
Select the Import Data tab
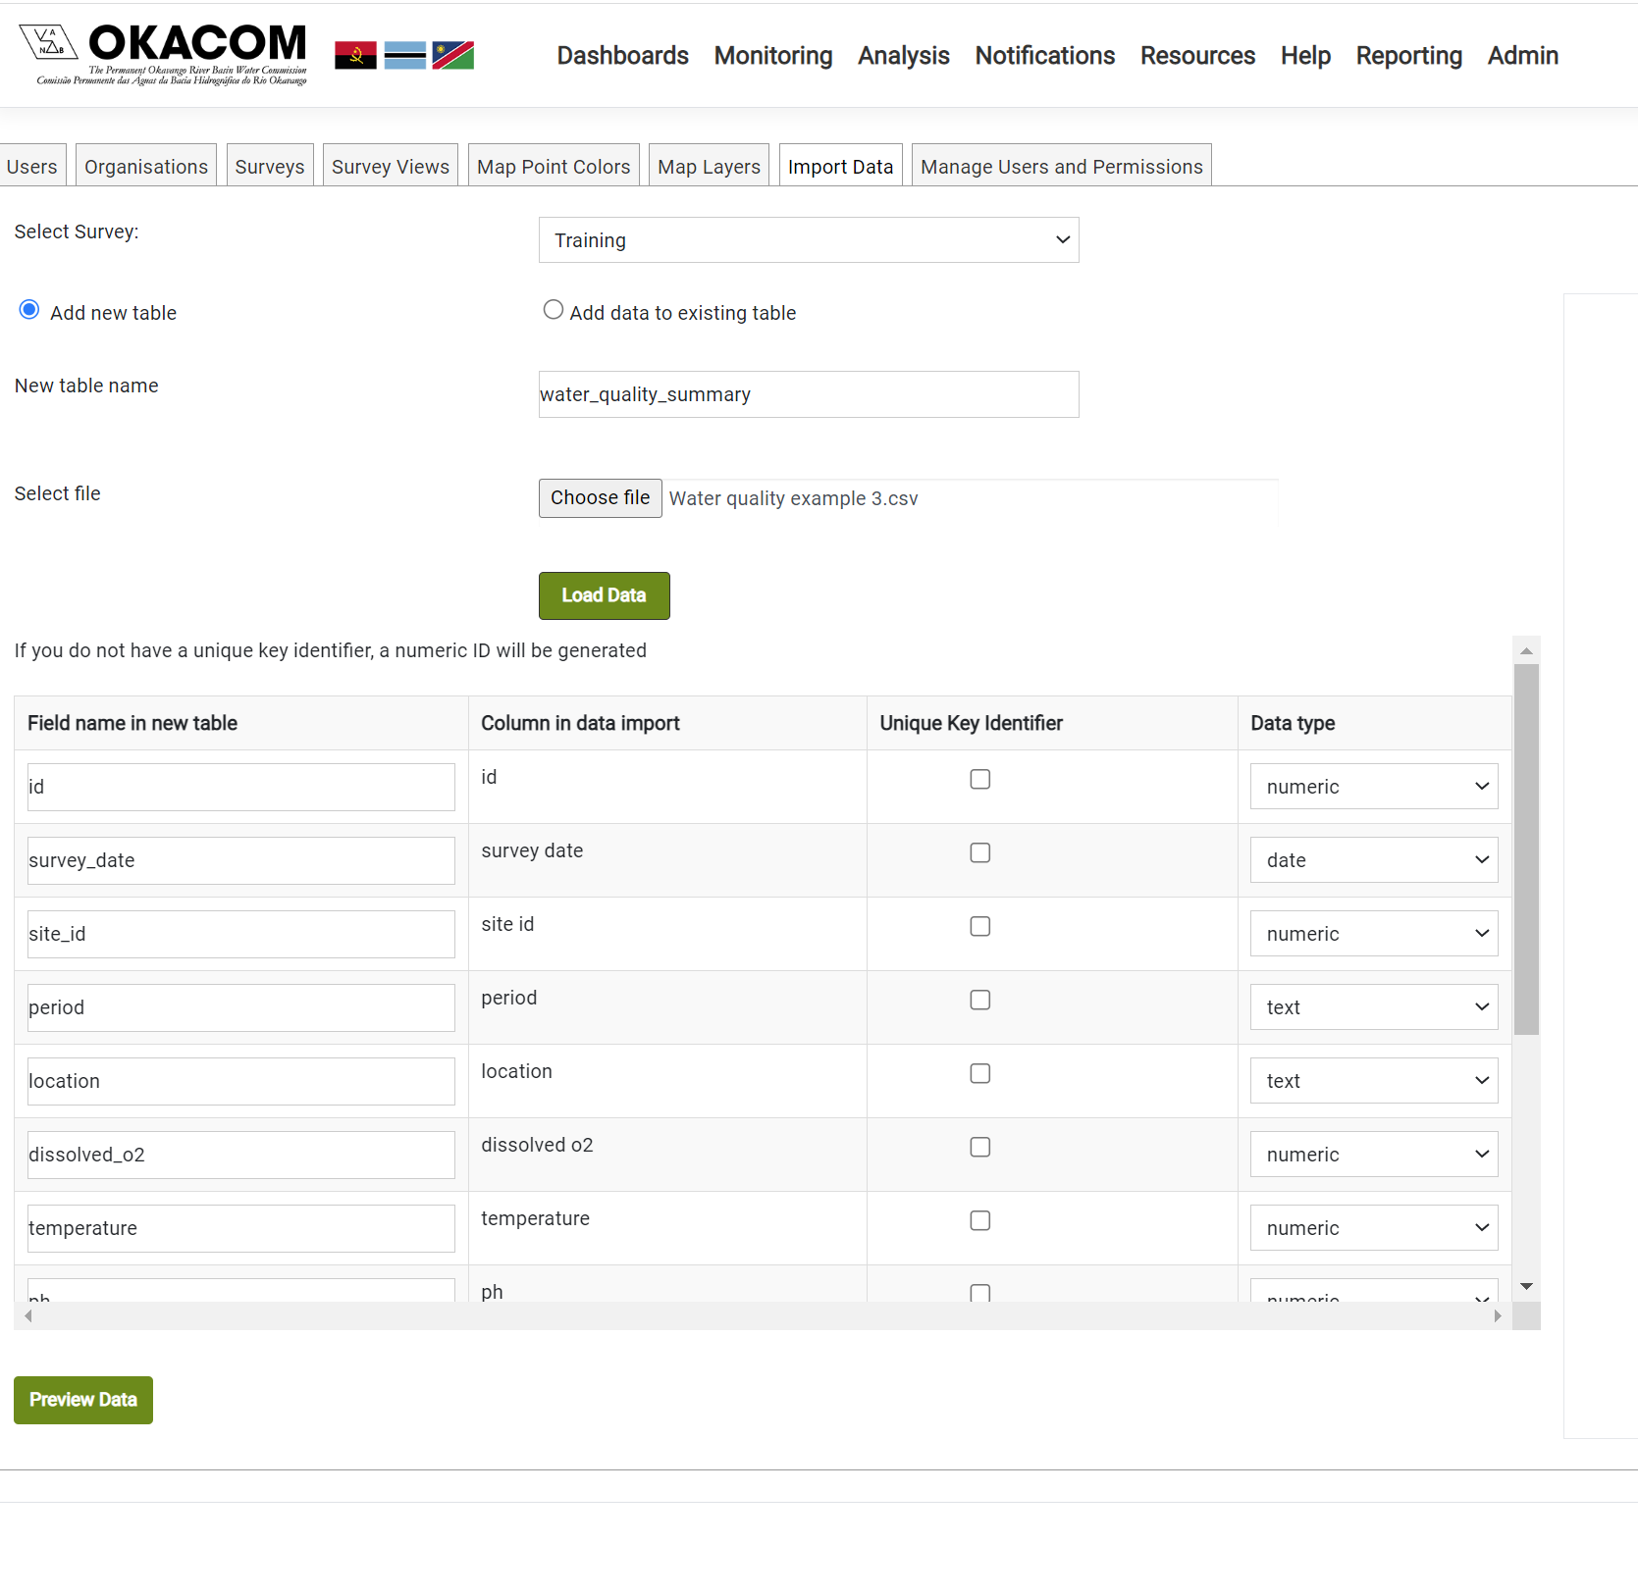click(840, 166)
